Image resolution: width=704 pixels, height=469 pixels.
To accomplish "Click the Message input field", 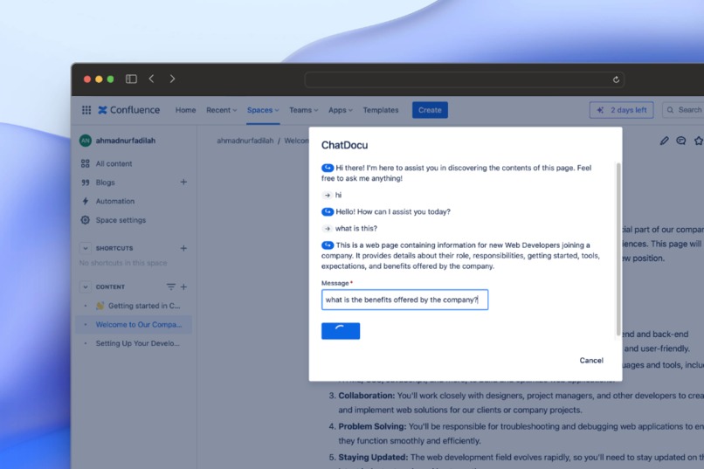I will [404, 300].
